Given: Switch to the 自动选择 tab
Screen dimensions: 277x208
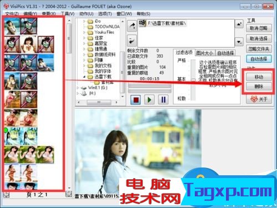Looking at the screenshot, I should pyautogui.click(x=225, y=53).
